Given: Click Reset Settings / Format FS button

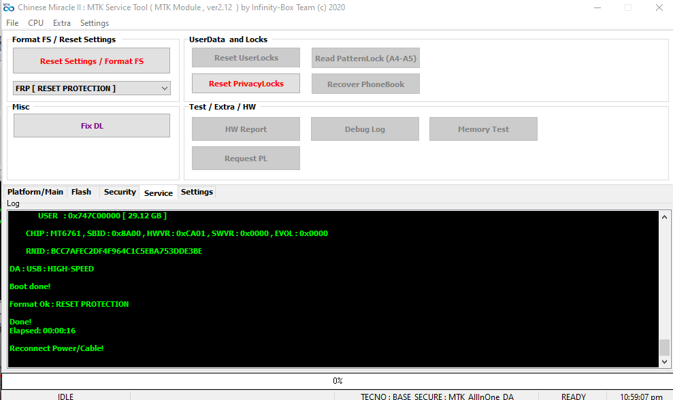Looking at the screenshot, I should (x=91, y=61).
